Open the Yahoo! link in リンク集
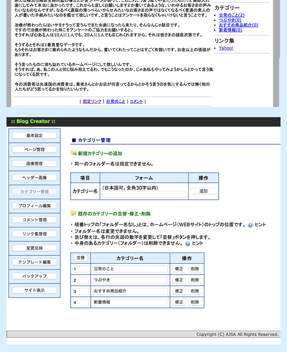 (x=226, y=48)
